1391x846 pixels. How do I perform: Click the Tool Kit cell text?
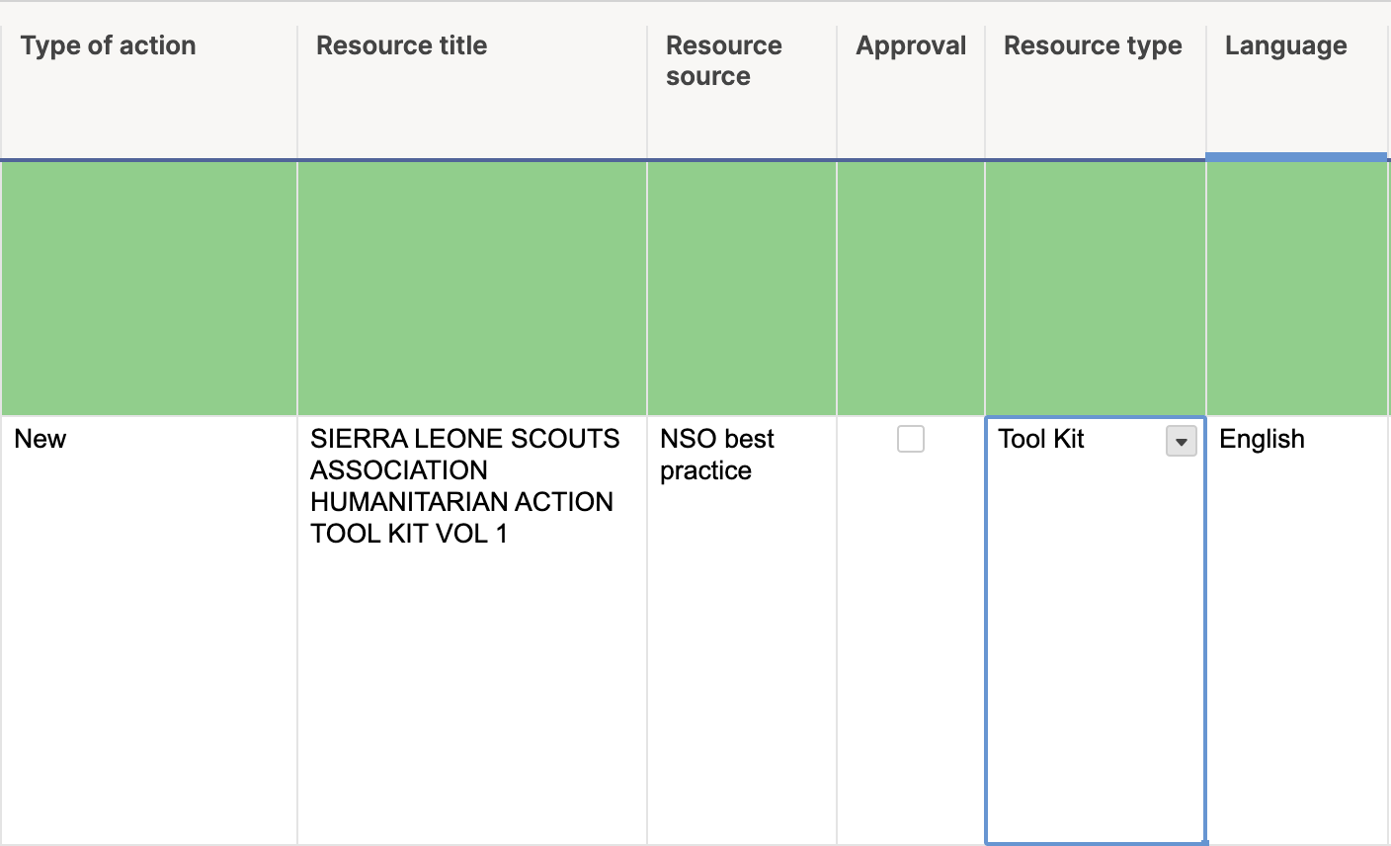[x=1041, y=439]
